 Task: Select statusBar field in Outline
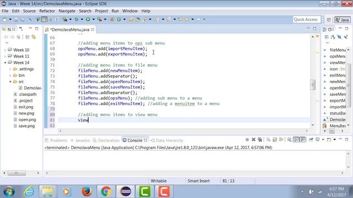point(337,113)
